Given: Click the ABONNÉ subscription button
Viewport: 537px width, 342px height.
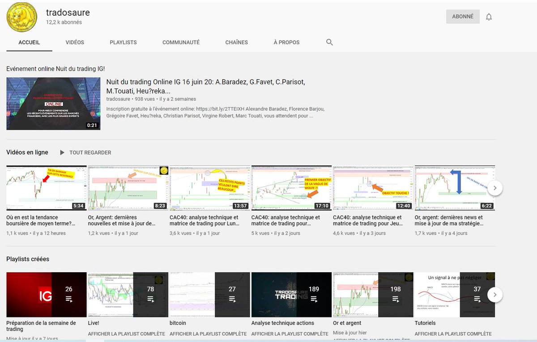Looking at the screenshot, I should coord(463,17).
